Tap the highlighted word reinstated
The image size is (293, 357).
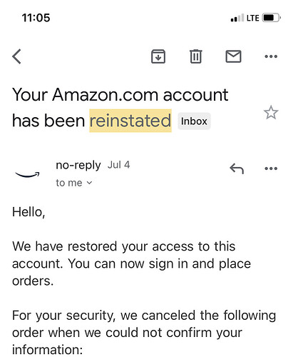coord(130,121)
